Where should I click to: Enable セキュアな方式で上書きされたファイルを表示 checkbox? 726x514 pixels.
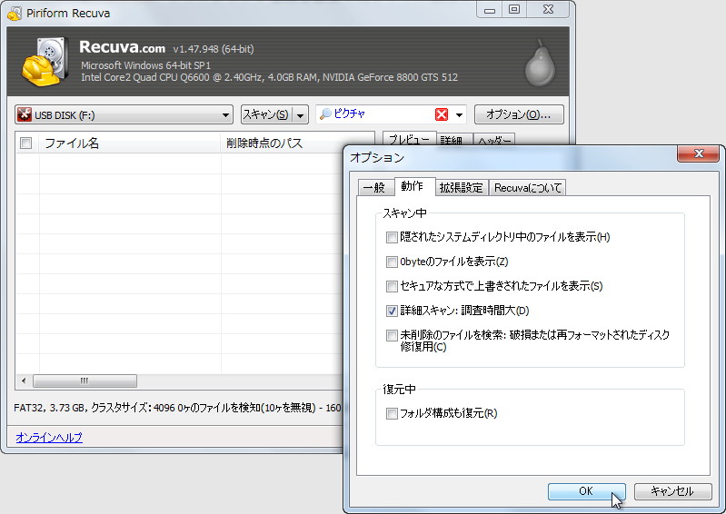pyautogui.click(x=392, y=286)
